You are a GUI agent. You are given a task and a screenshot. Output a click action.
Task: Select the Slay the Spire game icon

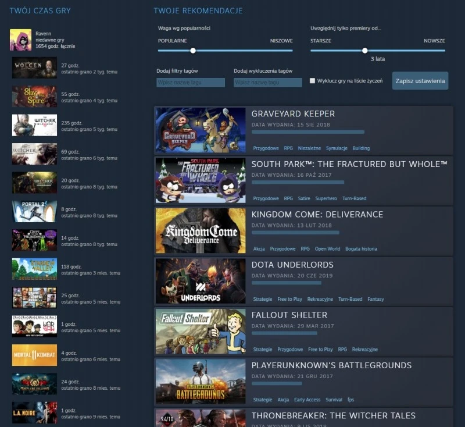tap(34, 97)
